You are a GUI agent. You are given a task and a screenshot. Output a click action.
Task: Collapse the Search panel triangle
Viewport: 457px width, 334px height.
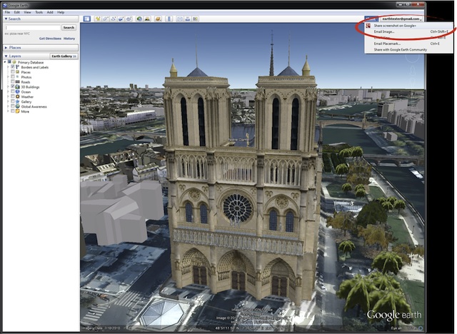[6, 19]
